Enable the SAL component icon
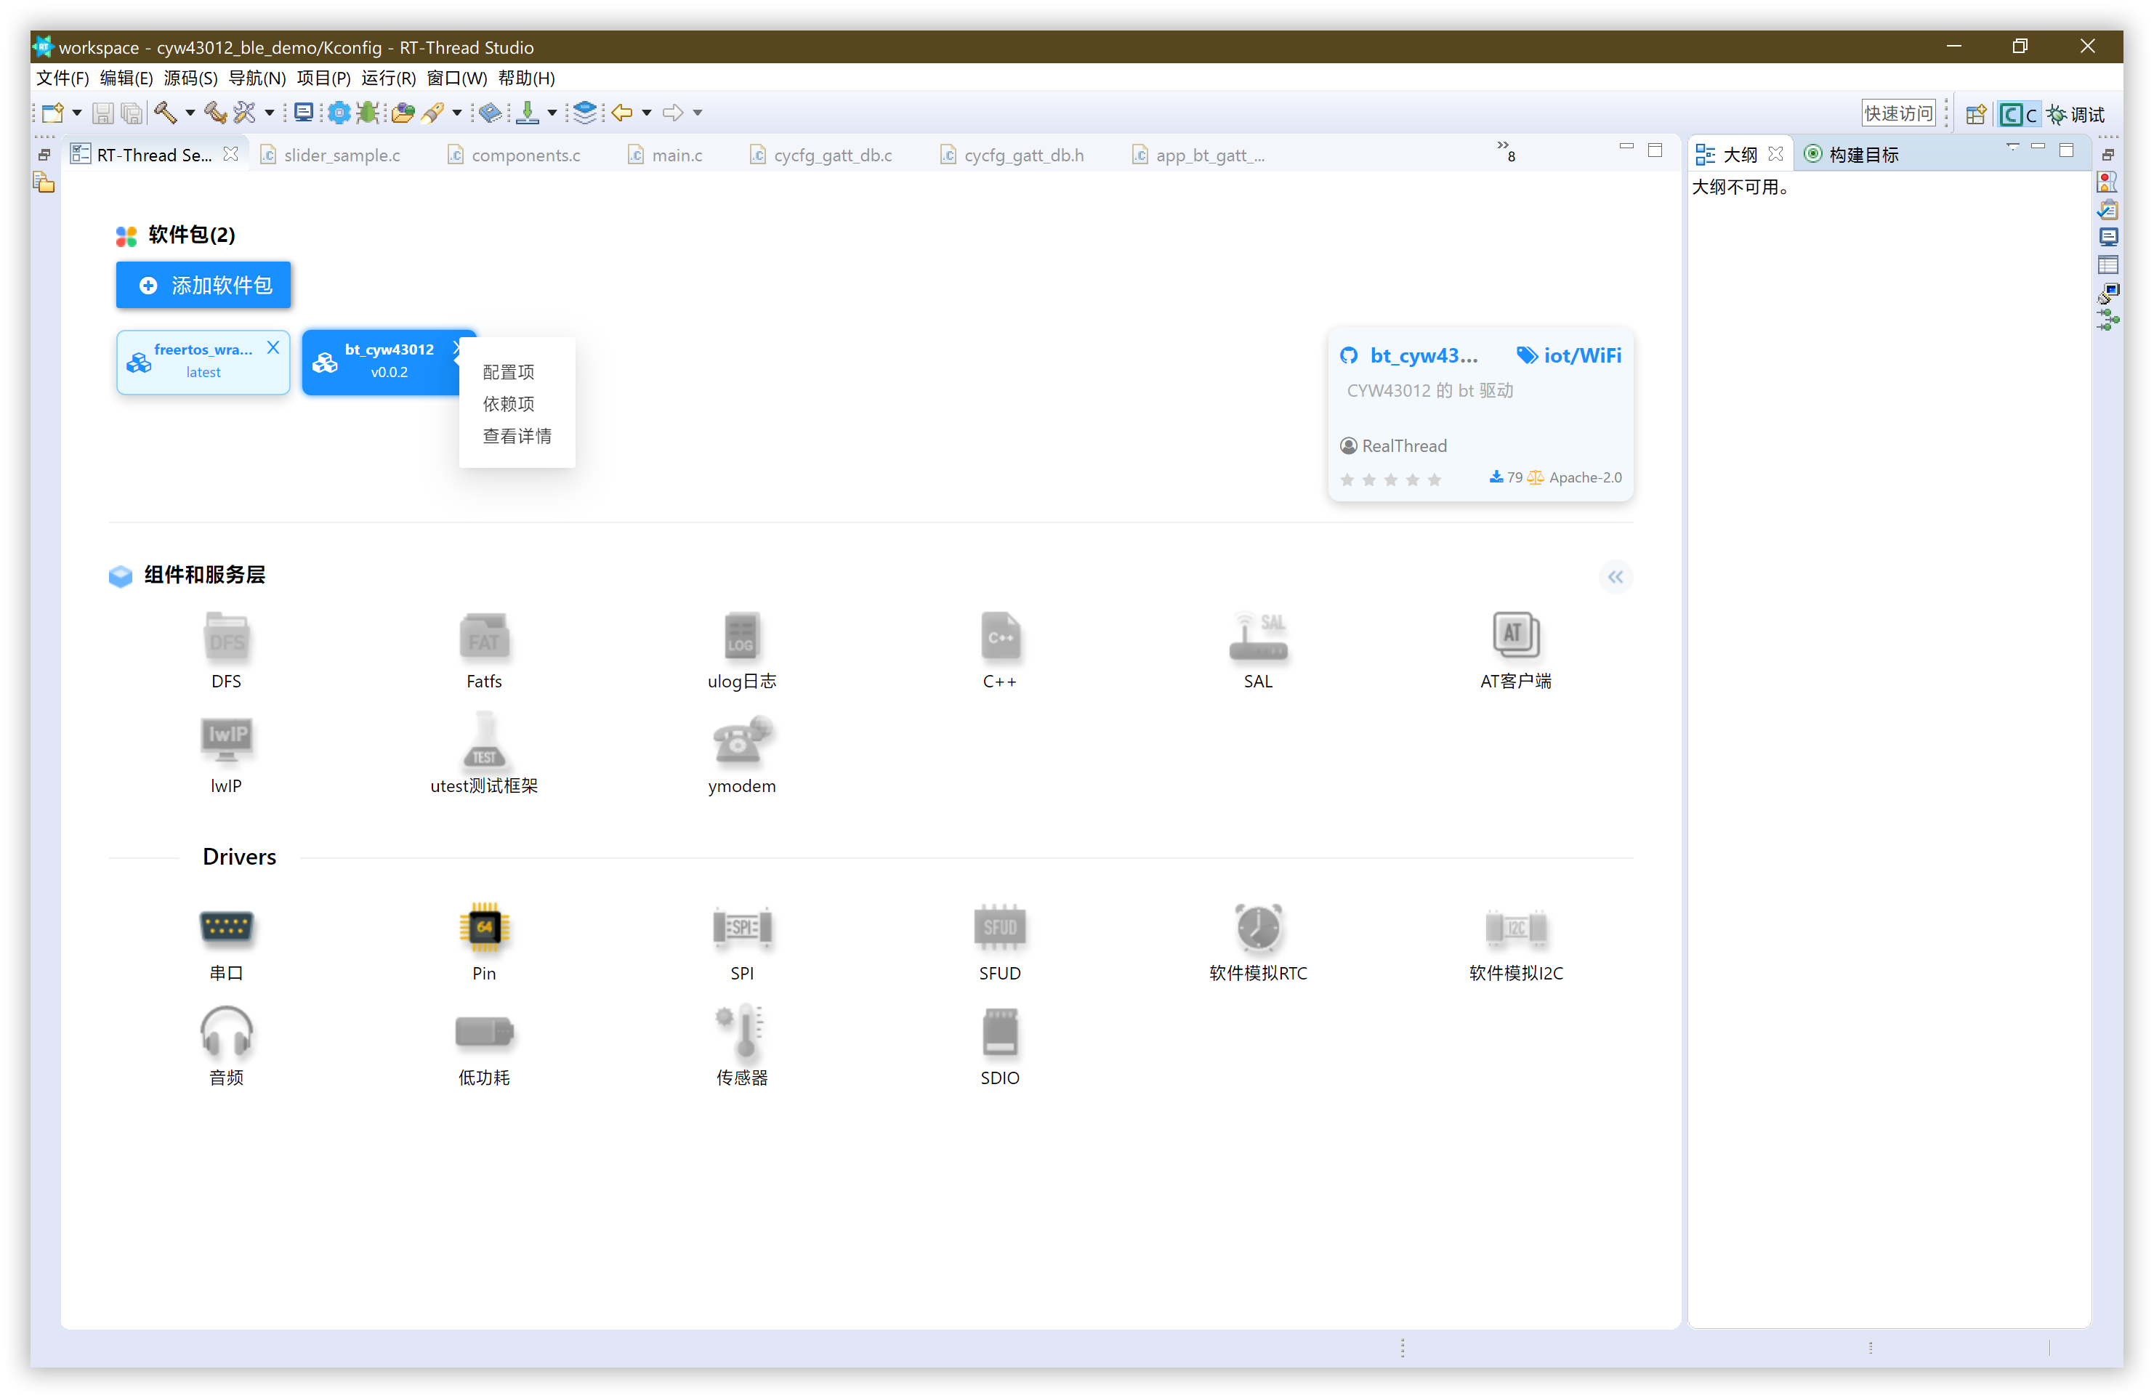The width and height of the screenshot is (2154, 1398). tap(1258, 637)
